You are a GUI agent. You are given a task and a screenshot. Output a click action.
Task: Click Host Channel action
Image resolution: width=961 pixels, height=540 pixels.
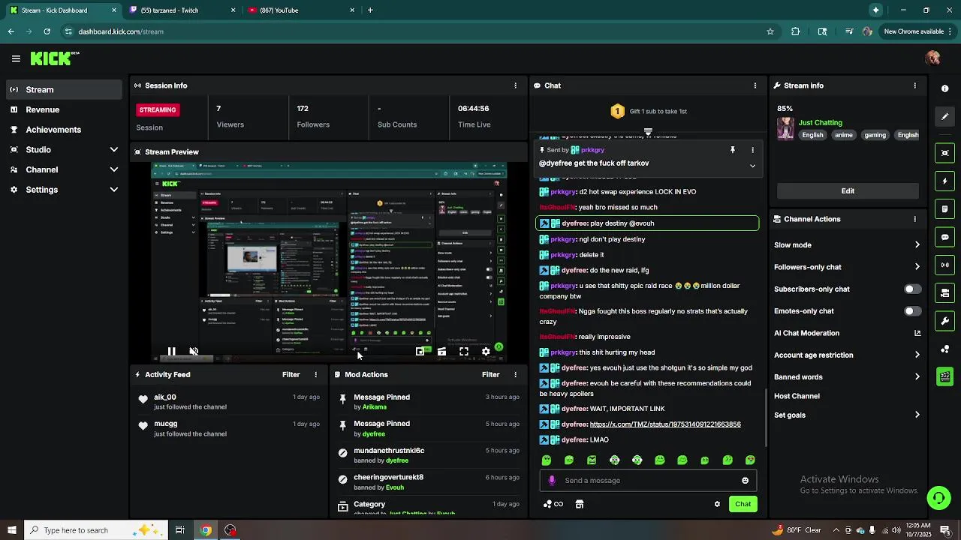tap(797, 396)
